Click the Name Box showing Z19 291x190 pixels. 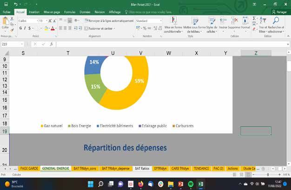[12, 44]
